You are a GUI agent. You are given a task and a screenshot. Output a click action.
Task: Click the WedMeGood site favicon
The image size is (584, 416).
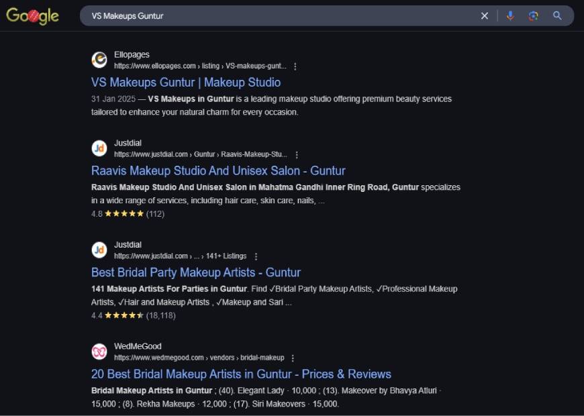(99, 352)
